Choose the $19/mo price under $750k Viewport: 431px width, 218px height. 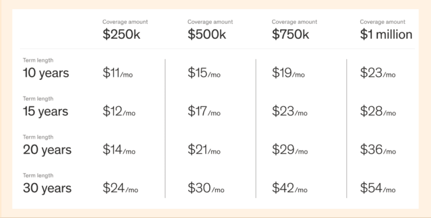(x=288, y=73)
